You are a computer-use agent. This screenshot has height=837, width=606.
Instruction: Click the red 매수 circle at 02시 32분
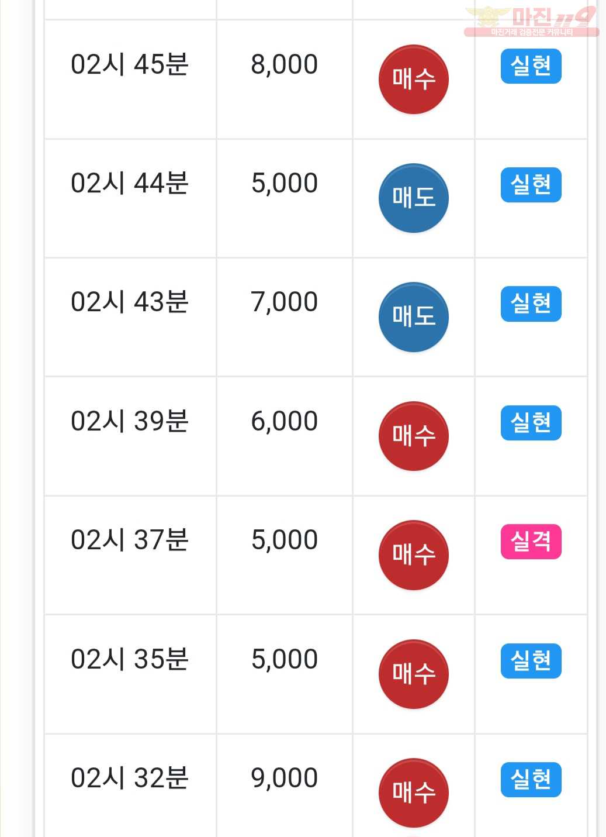[x=414, y=793]
